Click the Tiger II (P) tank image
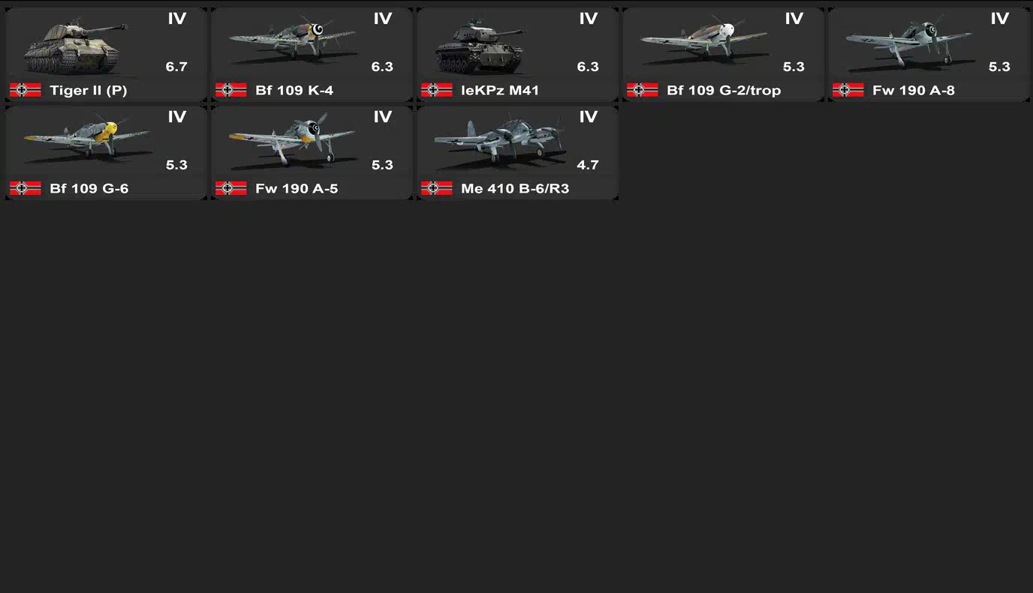The width and height of the screenshot is (1033, 593). click(75, 46)
